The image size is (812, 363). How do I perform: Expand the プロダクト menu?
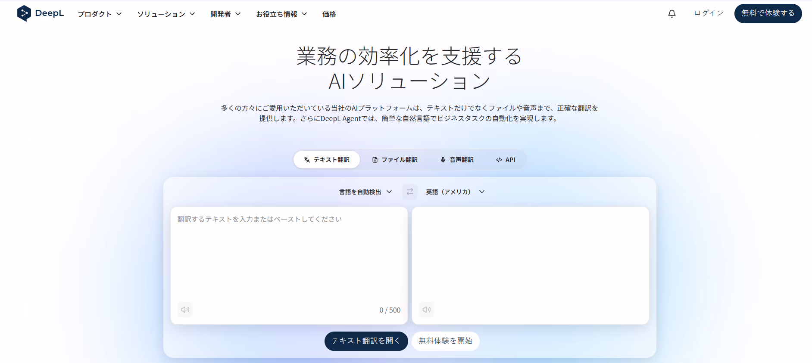click(100, 14)
